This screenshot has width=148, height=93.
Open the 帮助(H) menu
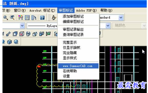point(106,10)
